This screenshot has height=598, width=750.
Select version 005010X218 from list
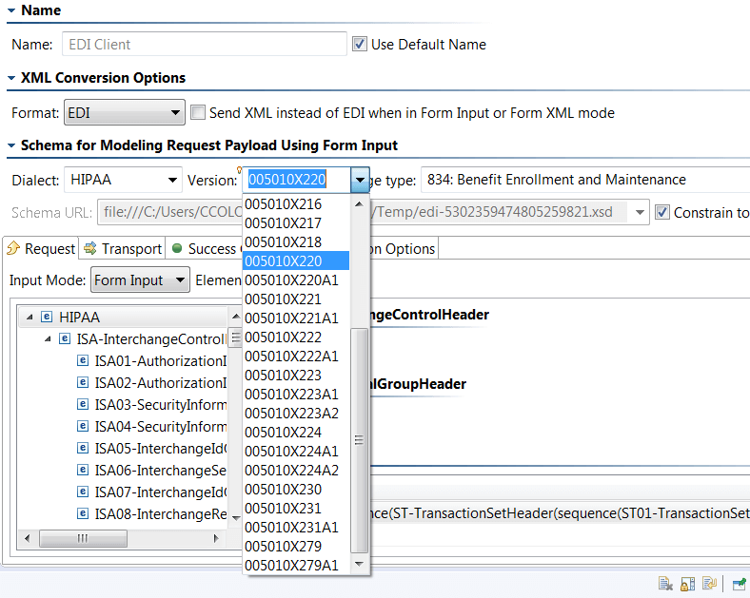click(x=296, y=242)
